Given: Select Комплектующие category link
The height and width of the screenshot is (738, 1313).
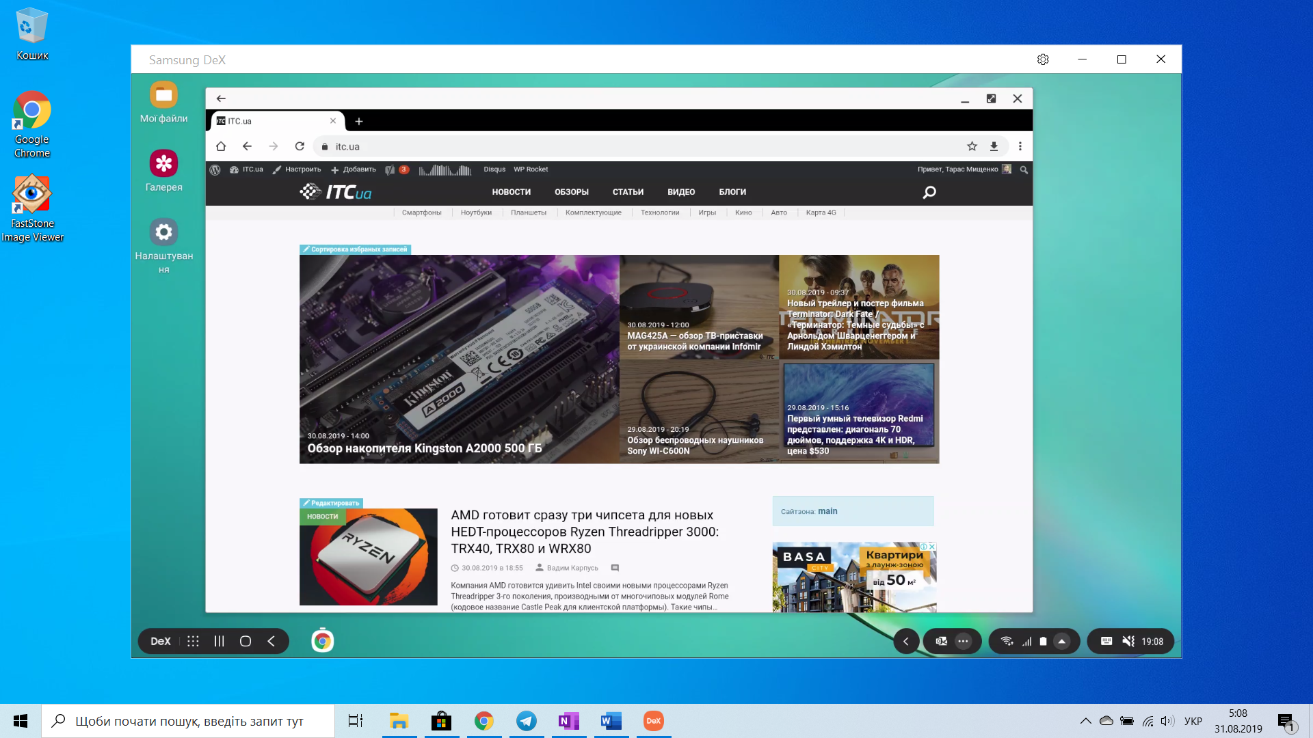Looking at the screenshot, I should [594, 213].
